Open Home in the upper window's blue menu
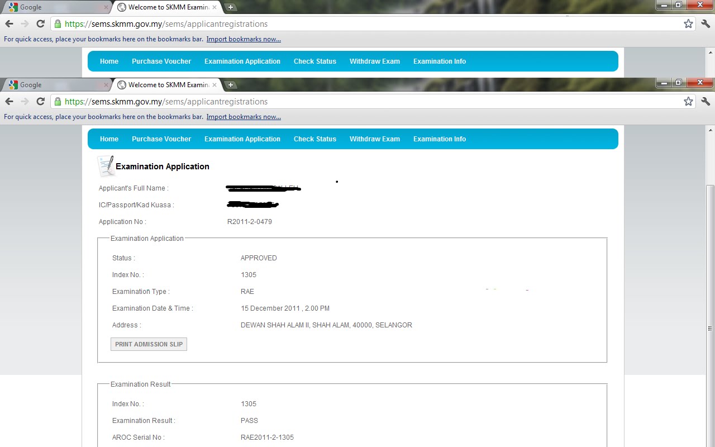715x447 pixels. tap(109, 61)
